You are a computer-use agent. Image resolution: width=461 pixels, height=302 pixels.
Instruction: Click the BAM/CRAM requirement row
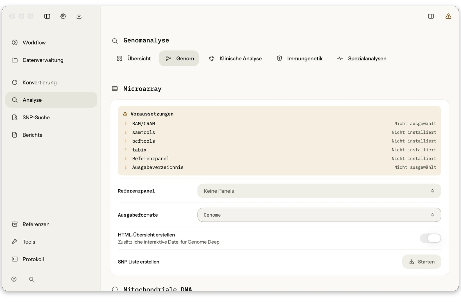click(280, 124)
